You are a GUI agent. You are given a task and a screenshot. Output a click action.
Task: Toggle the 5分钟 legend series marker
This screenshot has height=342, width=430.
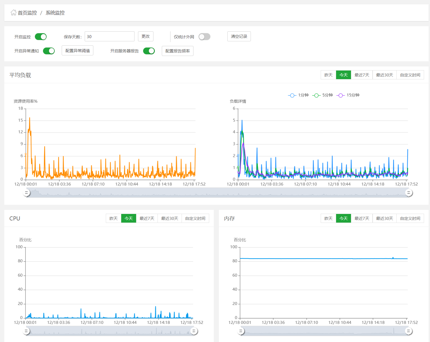pos(316,95)
